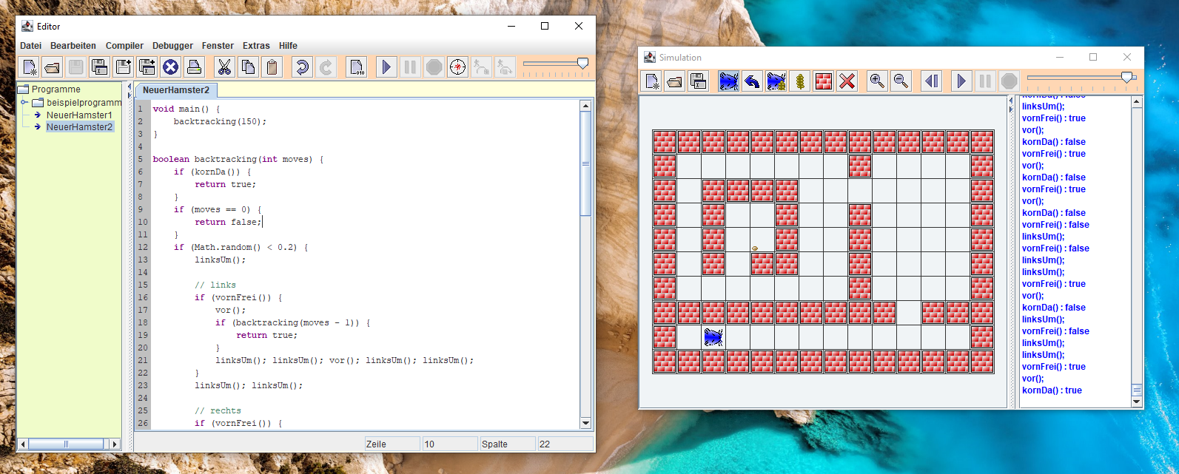Click the Simulation log scrollbar down arrow

[1137, 402]
